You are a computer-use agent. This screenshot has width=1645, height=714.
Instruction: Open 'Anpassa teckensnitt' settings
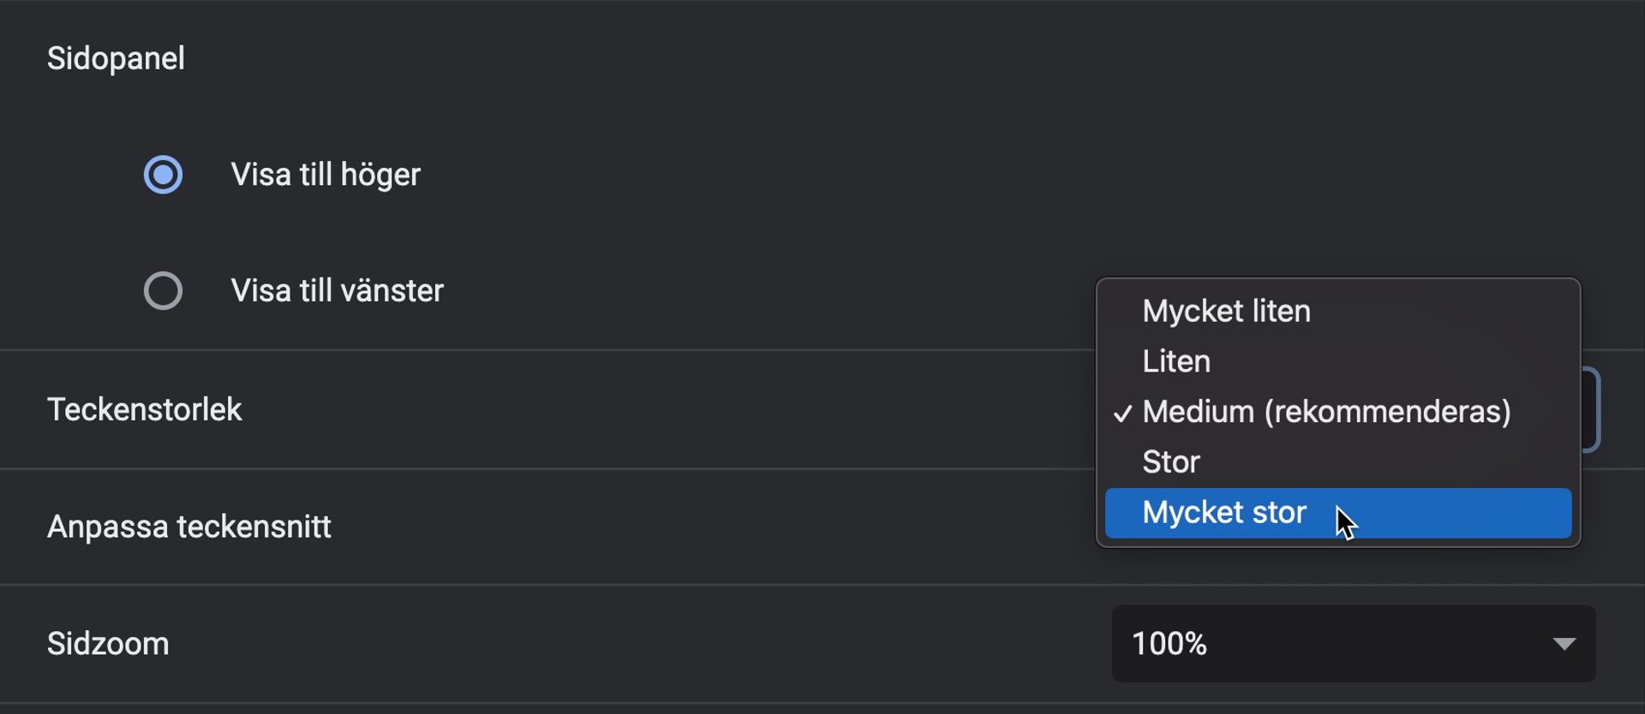pos(189,527)
